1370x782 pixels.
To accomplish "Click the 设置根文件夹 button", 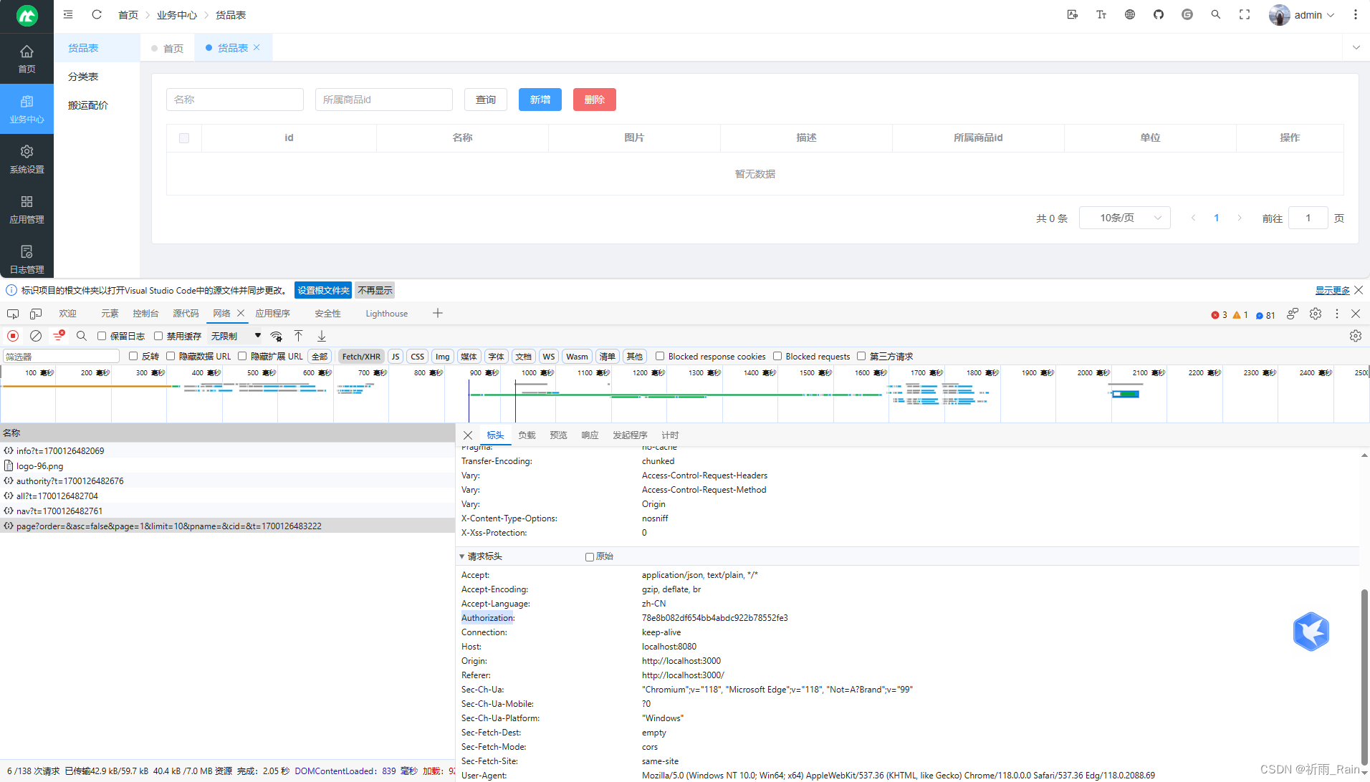I will tap(323, 290).
